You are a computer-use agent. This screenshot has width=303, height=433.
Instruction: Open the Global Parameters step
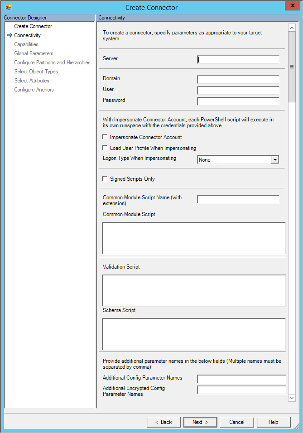[34, 53]
